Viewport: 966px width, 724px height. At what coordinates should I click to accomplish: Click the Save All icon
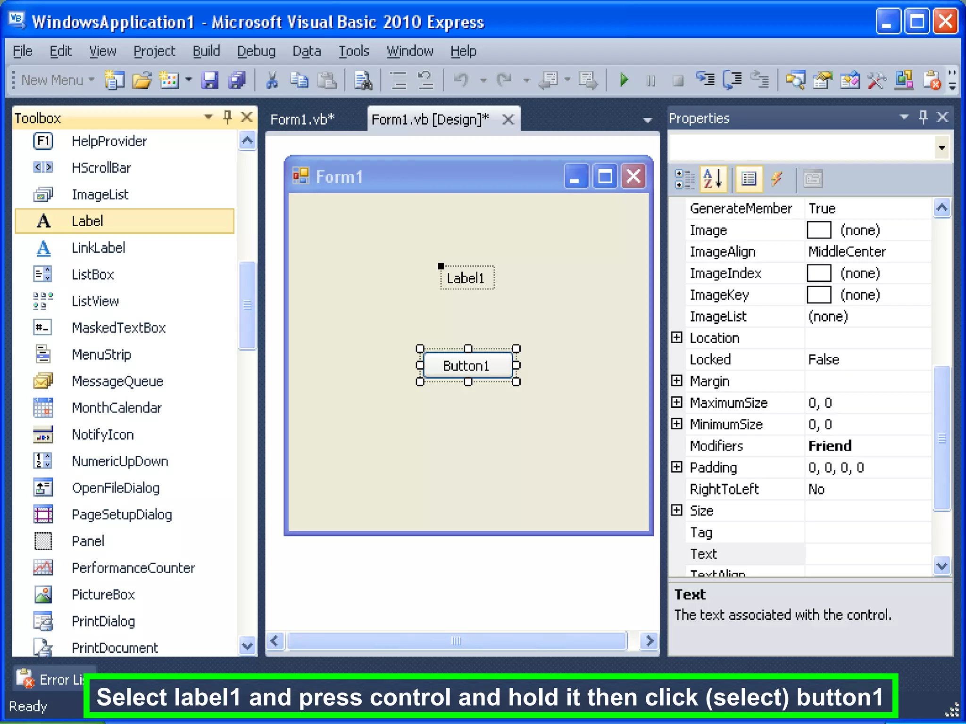click(237, 80)
